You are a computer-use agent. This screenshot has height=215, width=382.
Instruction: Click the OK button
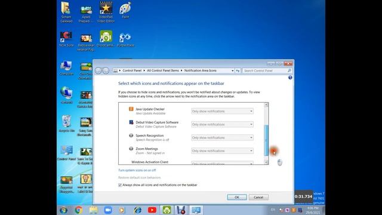click(237, 197)
